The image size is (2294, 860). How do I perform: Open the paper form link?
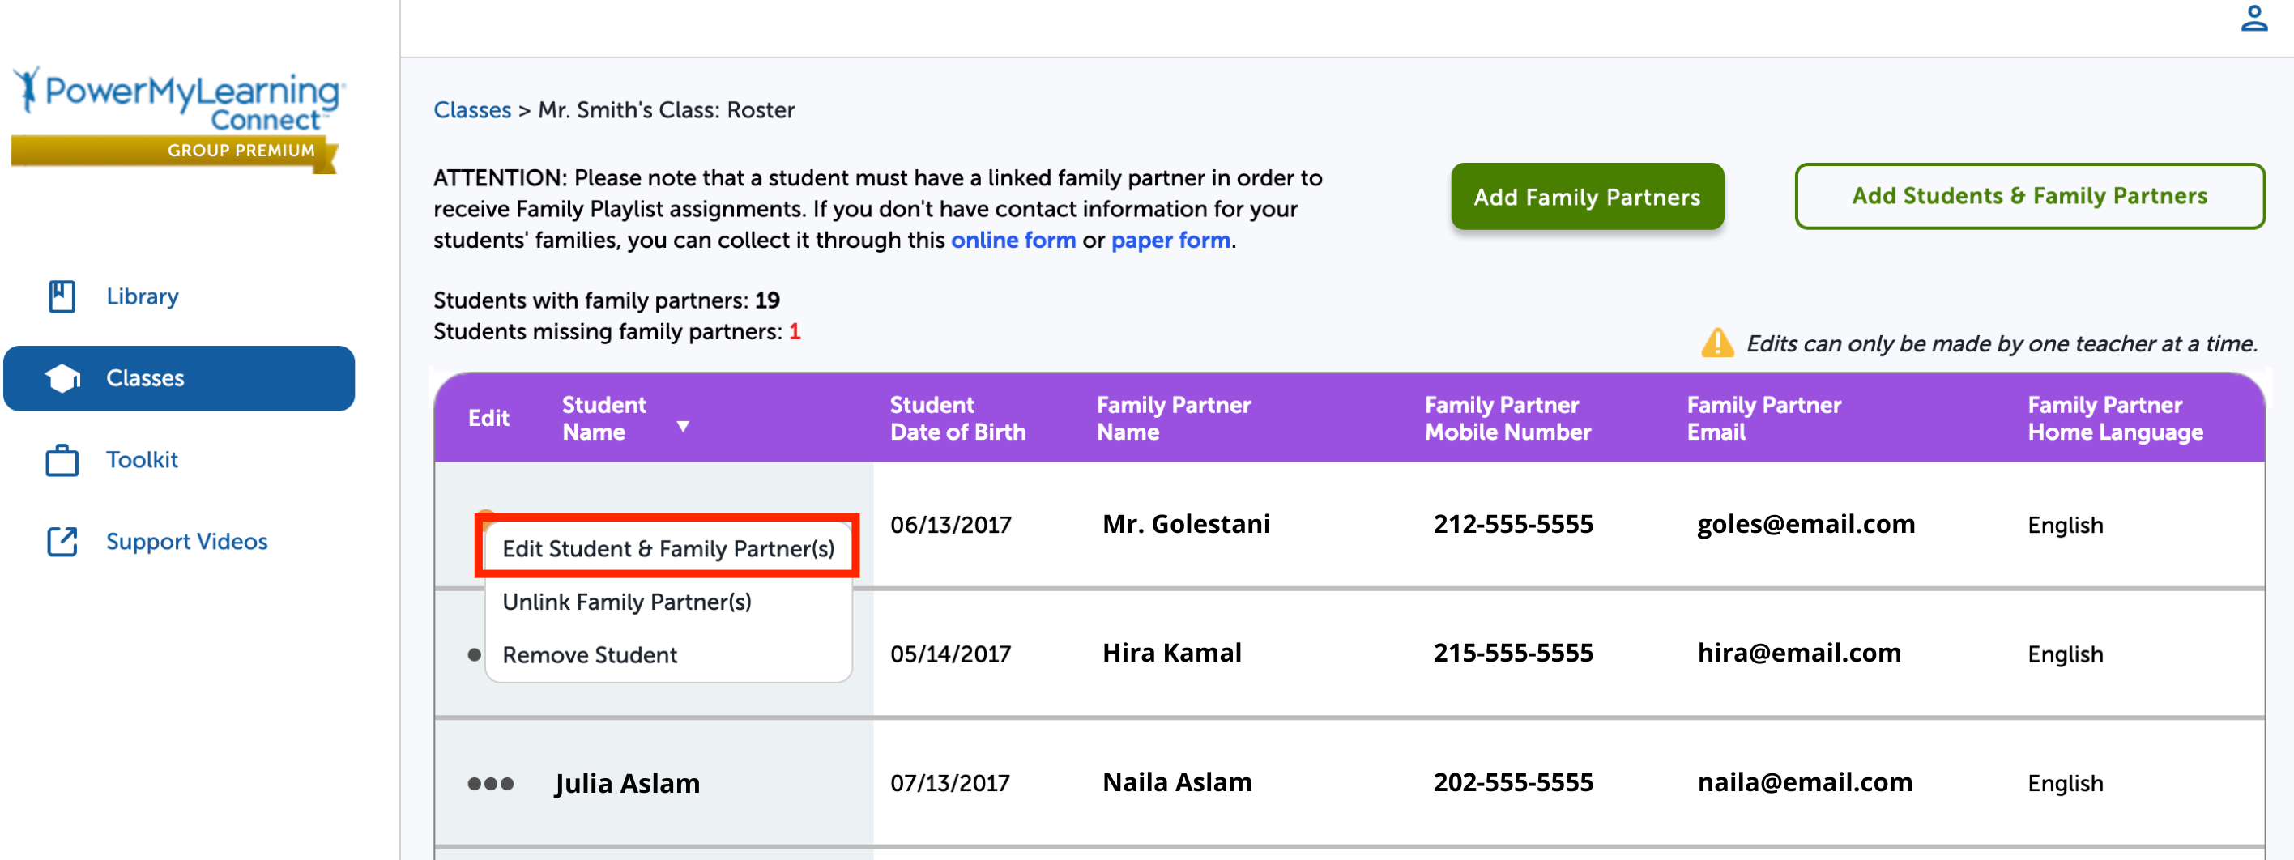click(x=1170, y=241)
